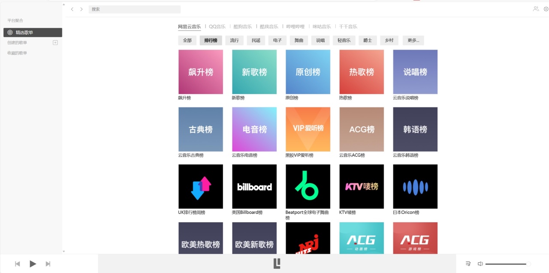The height and width of the screenshot is (273, 549).
Task: Go back with the left arrow icon
Action: point(72,9)
